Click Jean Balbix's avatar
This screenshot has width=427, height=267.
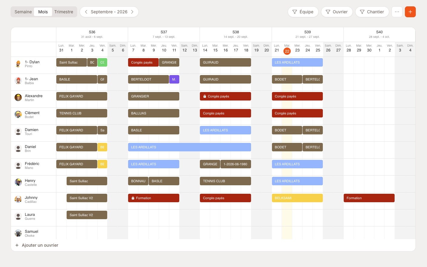point(18,81)
